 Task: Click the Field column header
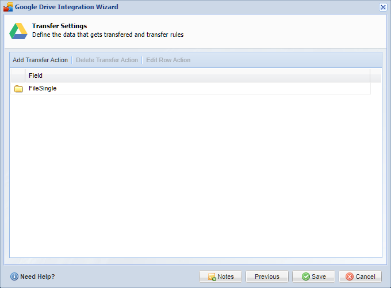(36, 75)
